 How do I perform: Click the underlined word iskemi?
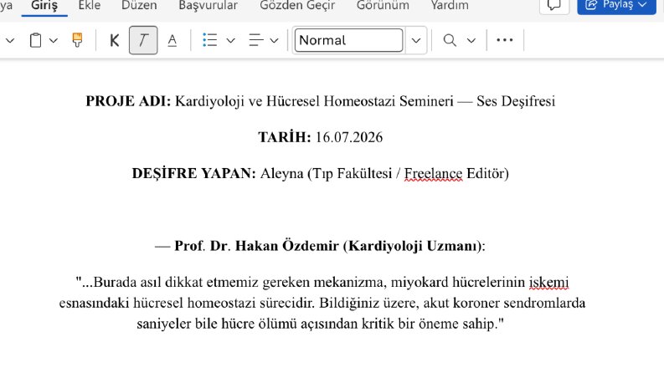[x=548, y=282]
